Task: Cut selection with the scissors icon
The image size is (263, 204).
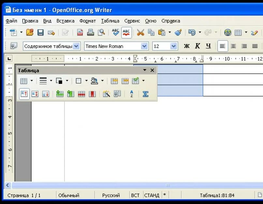Action: (x=140, y=32)
